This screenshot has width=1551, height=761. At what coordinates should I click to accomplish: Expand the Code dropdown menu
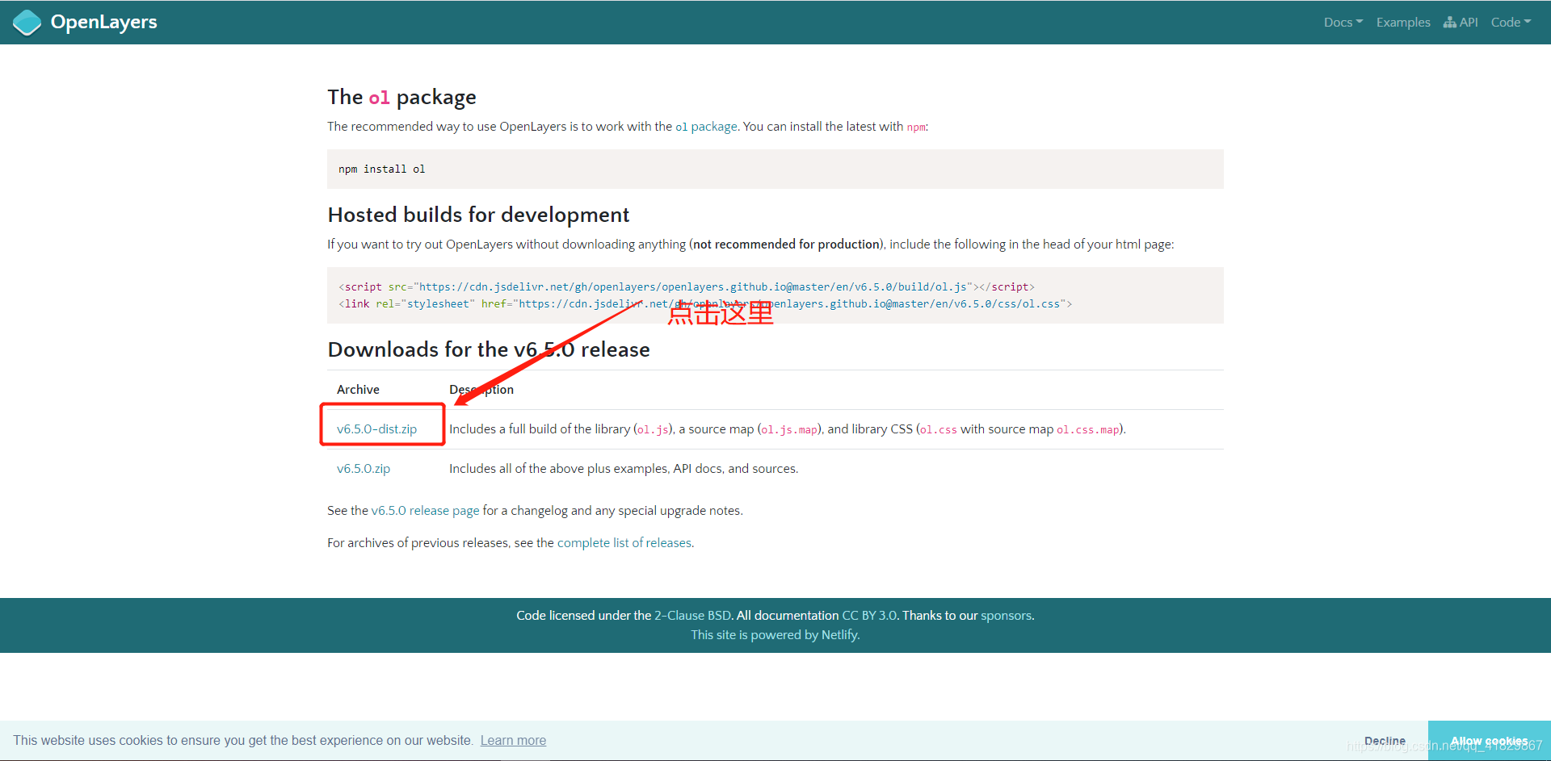pyautogui.click(x=1511, y=23)
